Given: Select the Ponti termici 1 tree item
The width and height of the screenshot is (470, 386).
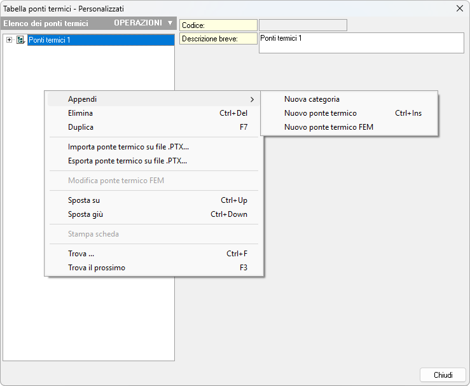Looking at the screenshot, I should coord(50,40).
